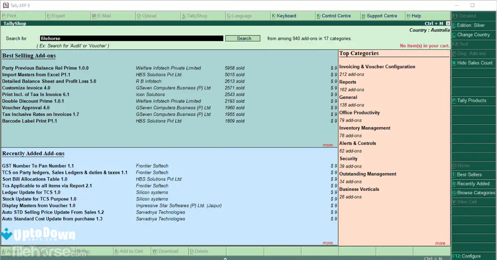Open the Reports add-on category
Screen dimensions: 497x260
pos(349,82)
